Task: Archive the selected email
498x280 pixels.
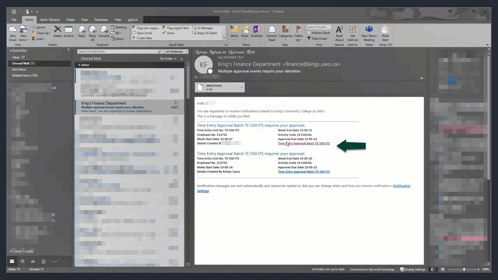Action: [x=68, y=31]
